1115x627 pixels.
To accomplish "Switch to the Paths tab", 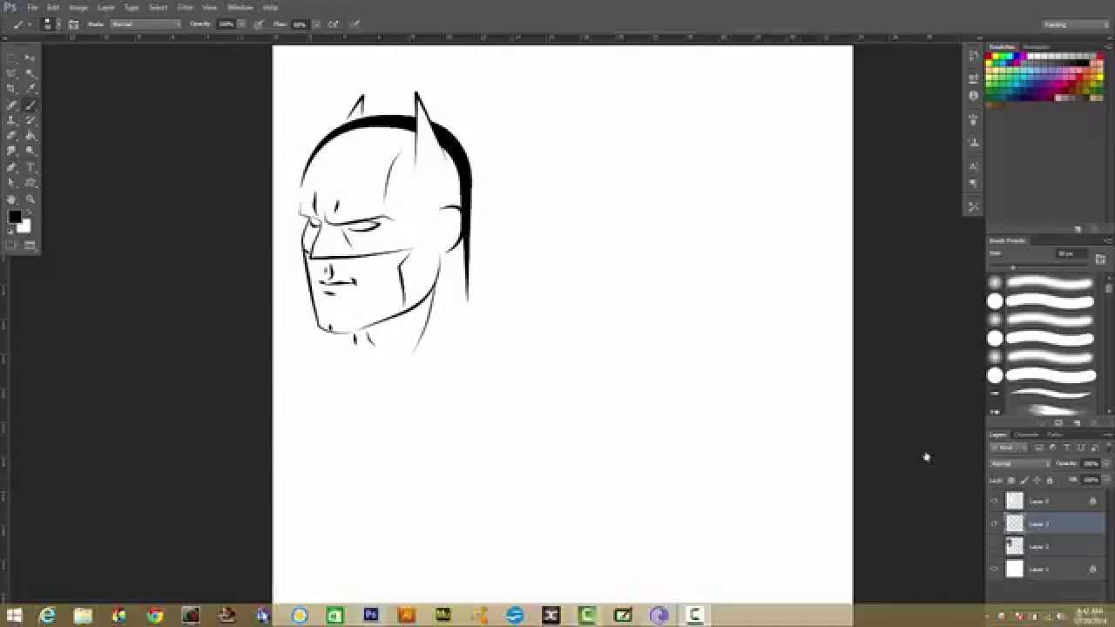I will click(x=1054, y=435).
